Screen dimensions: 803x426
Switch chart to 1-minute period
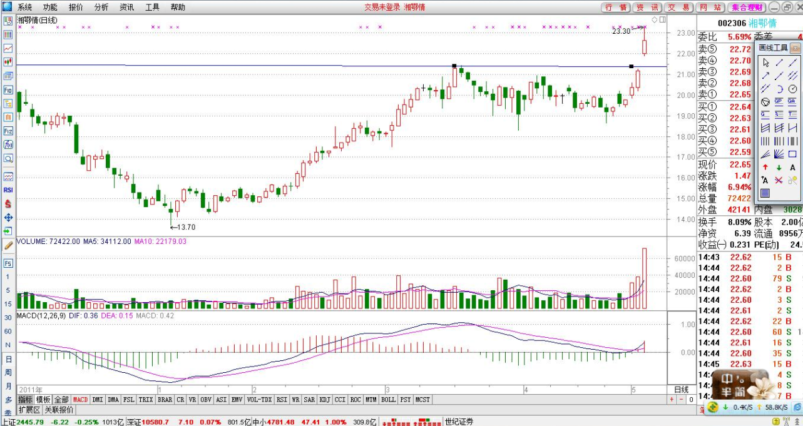tap(8, 276)
